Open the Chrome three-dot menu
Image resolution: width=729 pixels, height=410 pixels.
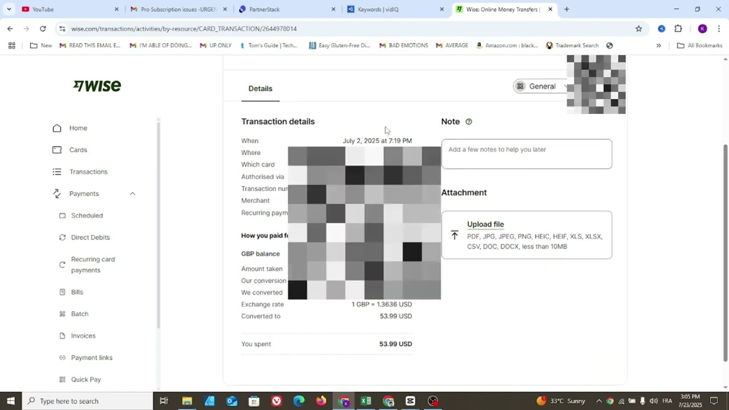tap(719, 28)
